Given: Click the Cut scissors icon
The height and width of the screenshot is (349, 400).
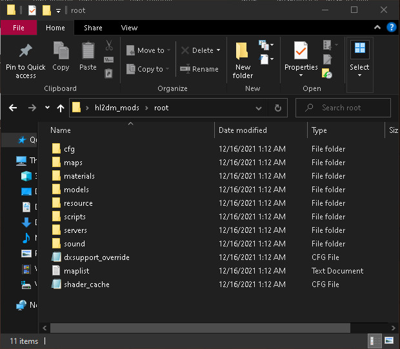Looking at the screenshot, I should [108, 46].
